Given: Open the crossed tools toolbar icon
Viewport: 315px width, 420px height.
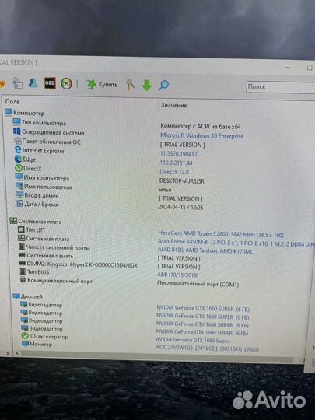Looking at the screenshot, I should click(x=131, y=85).
